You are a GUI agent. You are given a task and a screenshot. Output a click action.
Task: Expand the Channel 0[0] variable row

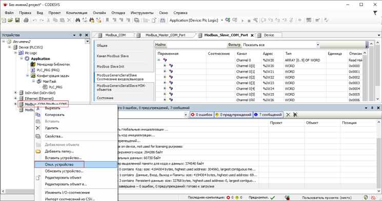click(165, 65)
